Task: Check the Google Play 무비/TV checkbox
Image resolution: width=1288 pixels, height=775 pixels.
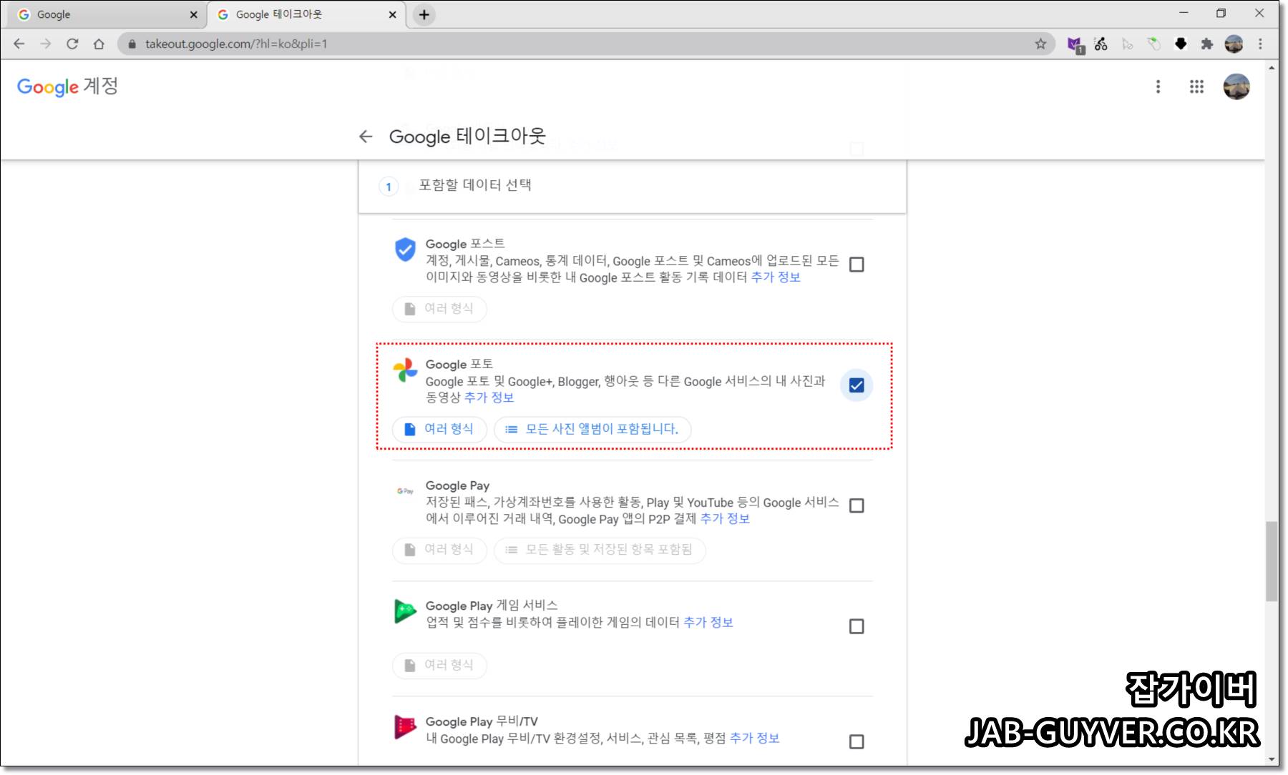Action: coord(857,741)
